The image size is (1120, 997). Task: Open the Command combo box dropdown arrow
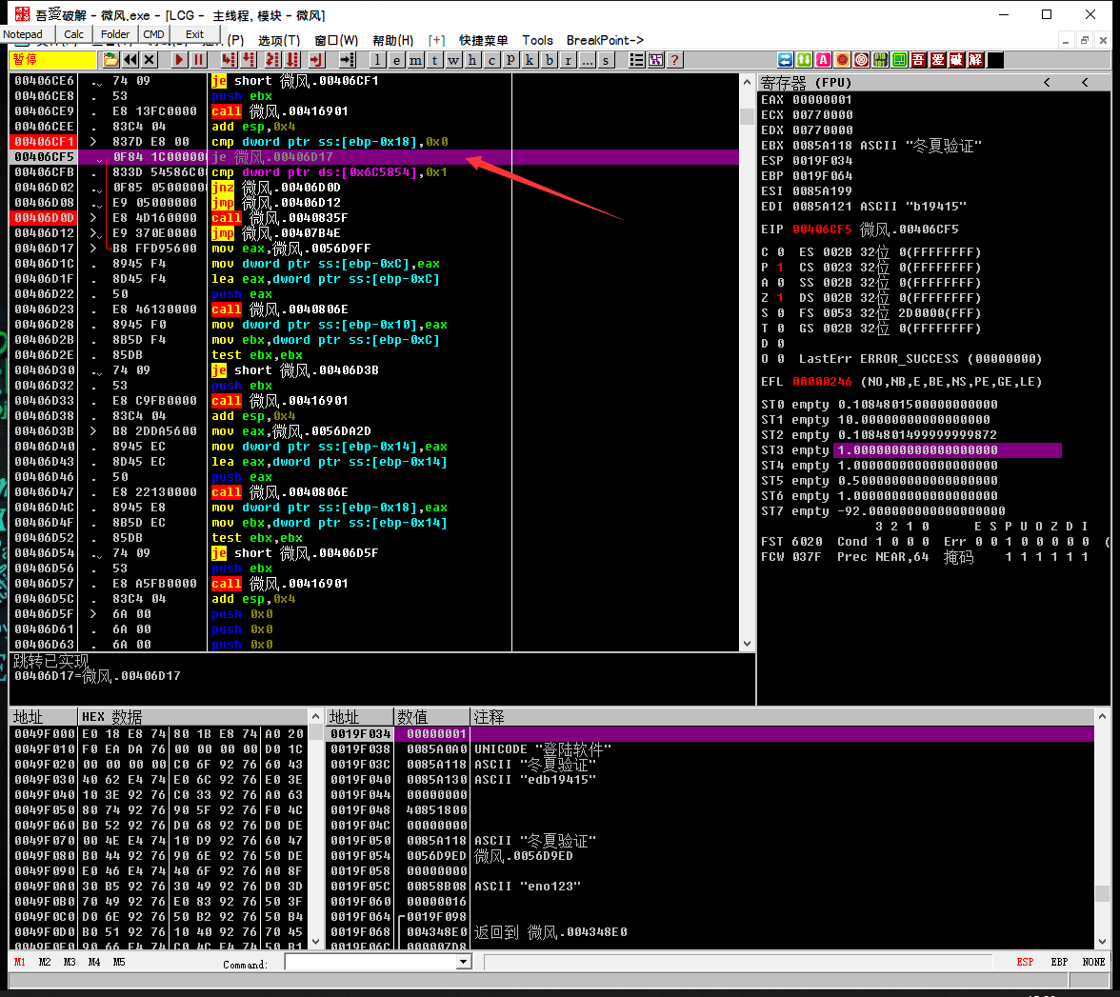click(x=465, y=962)
